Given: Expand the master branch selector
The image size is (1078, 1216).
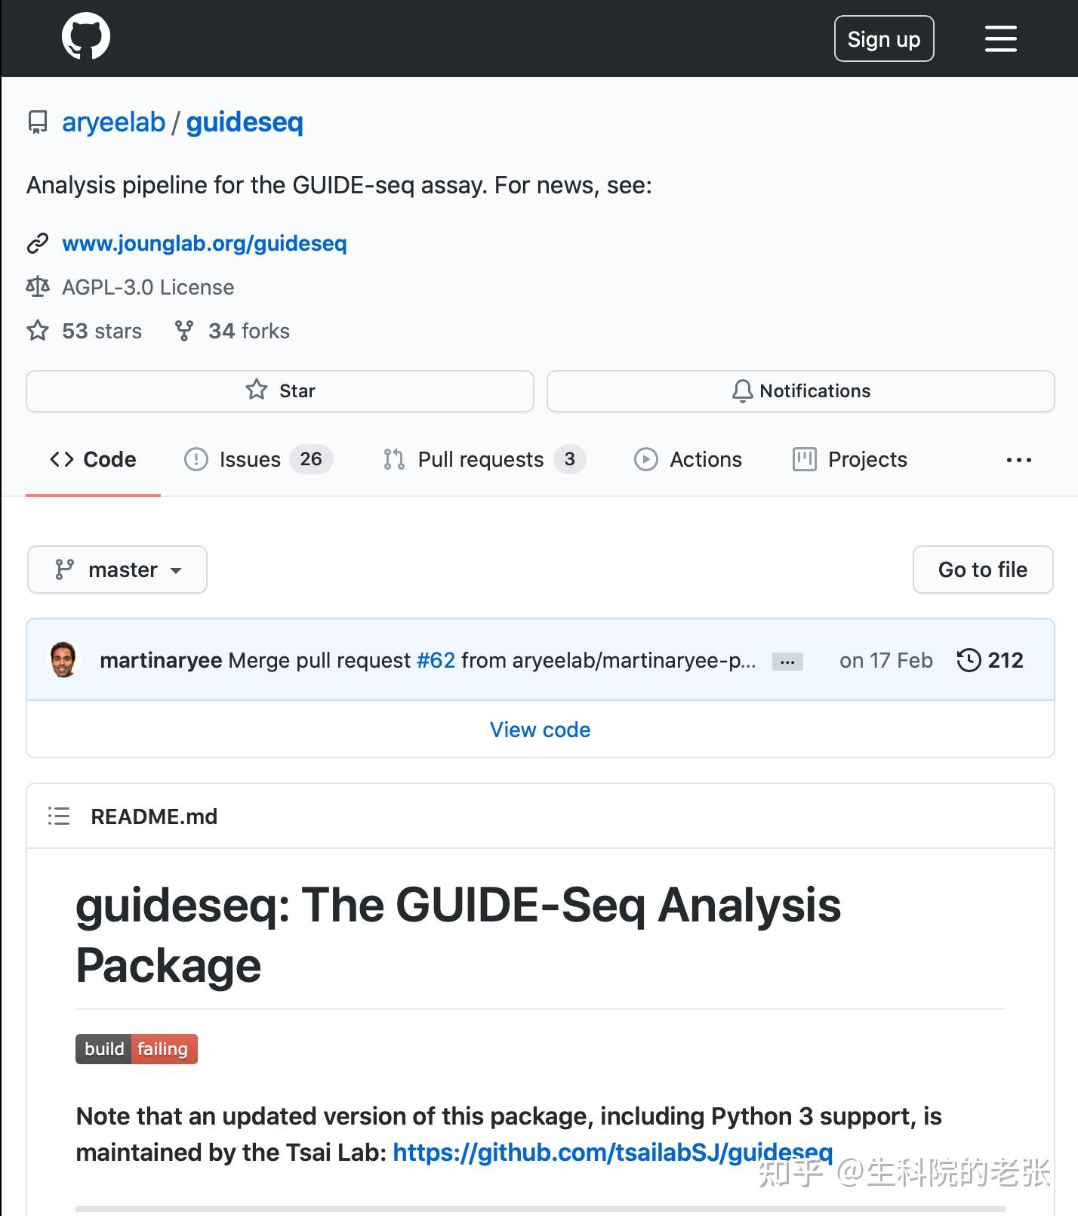Looking at the screenshot, I should click(118, 569).
